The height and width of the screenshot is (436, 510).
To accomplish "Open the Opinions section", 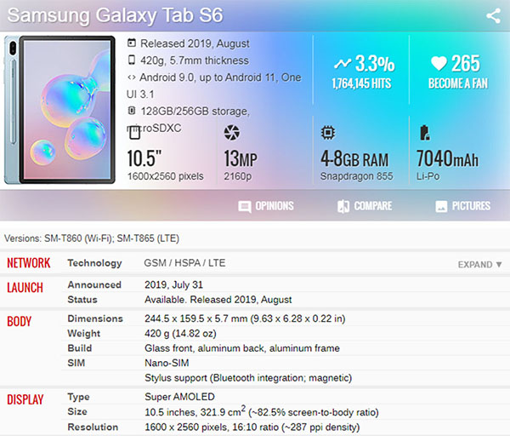I will (x=266, y=206).
